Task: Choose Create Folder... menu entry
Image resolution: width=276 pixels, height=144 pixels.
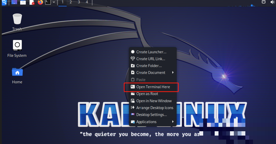Action: click(153, 66)
